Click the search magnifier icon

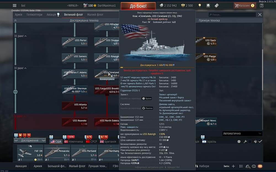(210, 15)
